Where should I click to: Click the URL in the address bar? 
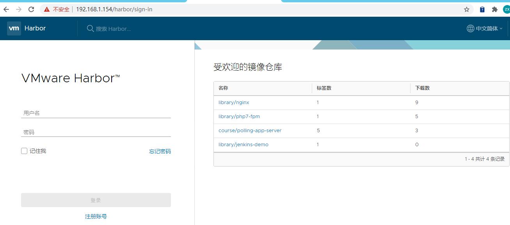114,9
